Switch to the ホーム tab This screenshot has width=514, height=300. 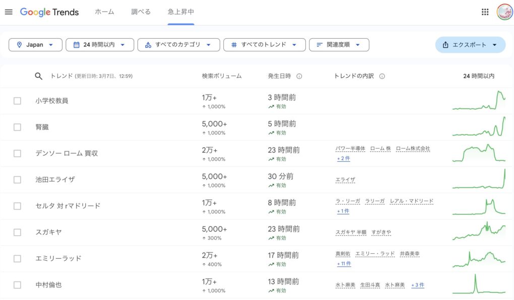click(104, 12)
